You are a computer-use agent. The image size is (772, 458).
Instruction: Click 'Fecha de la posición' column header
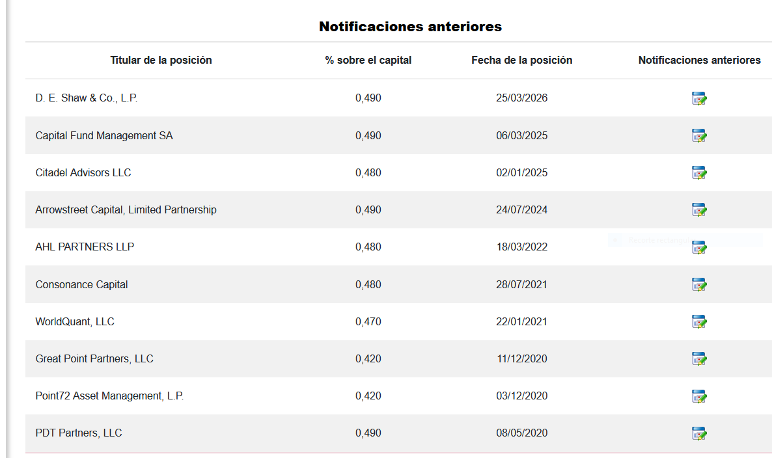pos(521,60)
